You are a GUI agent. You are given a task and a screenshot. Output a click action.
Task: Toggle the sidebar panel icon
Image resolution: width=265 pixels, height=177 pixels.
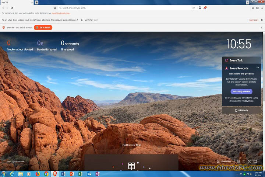[x=252, y=8]
